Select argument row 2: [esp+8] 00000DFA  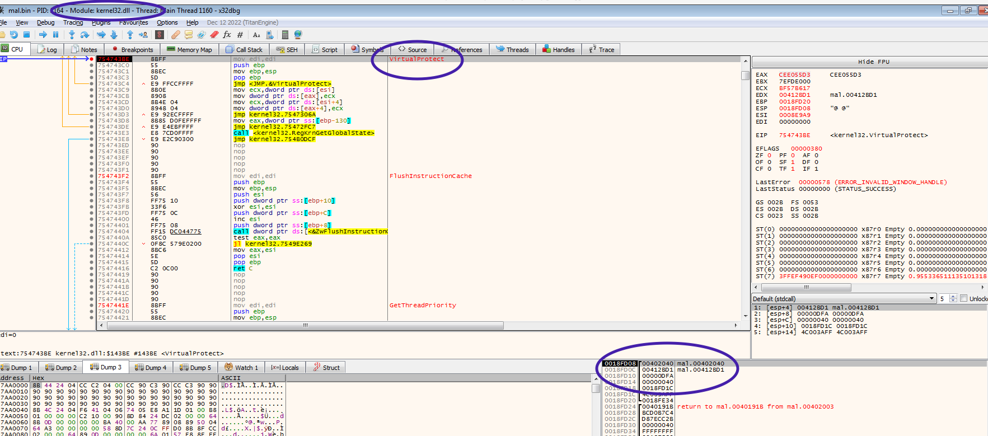[869, 313]
